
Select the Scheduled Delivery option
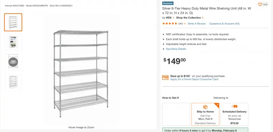click(234, 114)
